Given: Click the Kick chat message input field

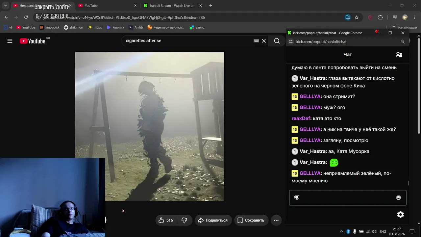Looking at the screenshot, I should pyautogui.click(x=348, y=197).
